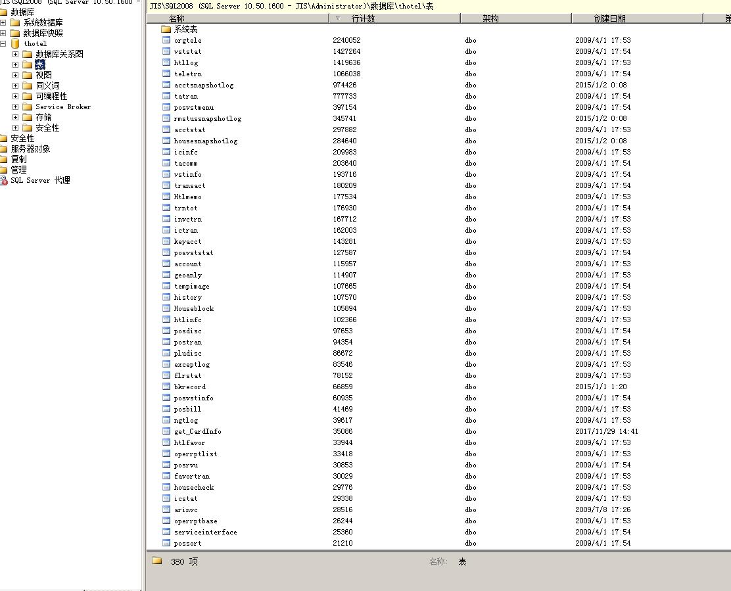731x591 pixels.
Task: Click the transact table icon
Action: pyautogui.click(x=166, y=185)
